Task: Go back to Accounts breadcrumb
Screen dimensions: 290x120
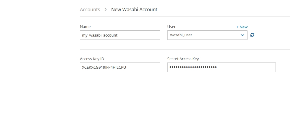Action: point(90,9)
